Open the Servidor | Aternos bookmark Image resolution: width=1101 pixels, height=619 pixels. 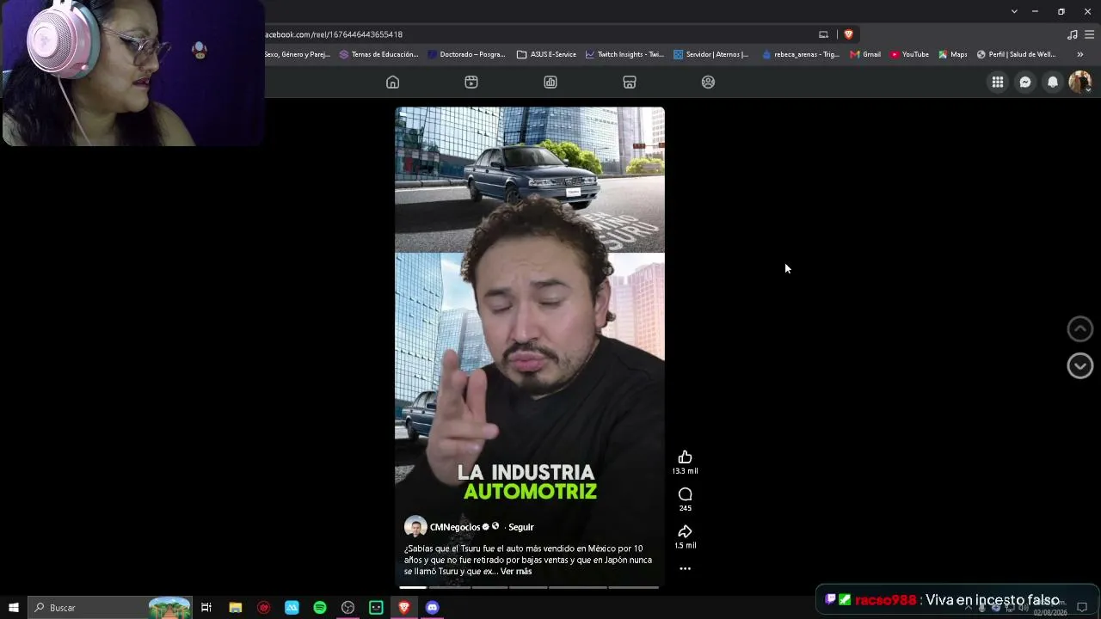tap(711, 54)
